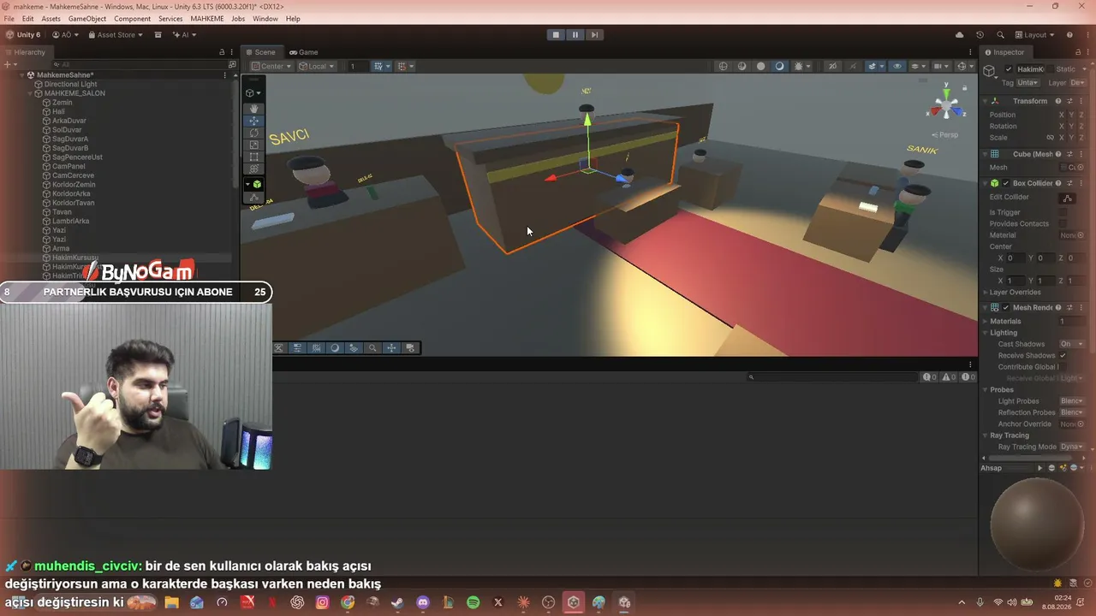Open Unity global search magnifier
This screenshot has height=616, width=1096.
[1000, 35]
